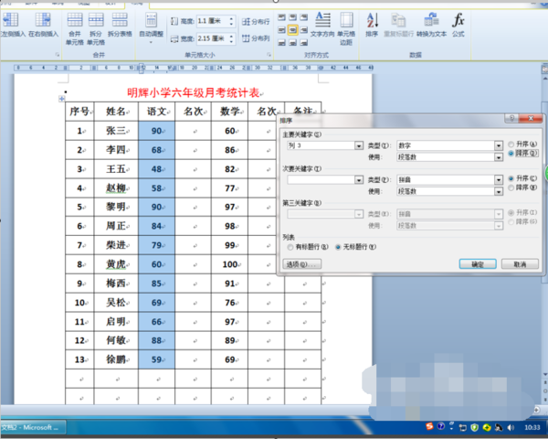Click the table move handle icon
Viewport: 548px width, 439px height.
(62, 99)
